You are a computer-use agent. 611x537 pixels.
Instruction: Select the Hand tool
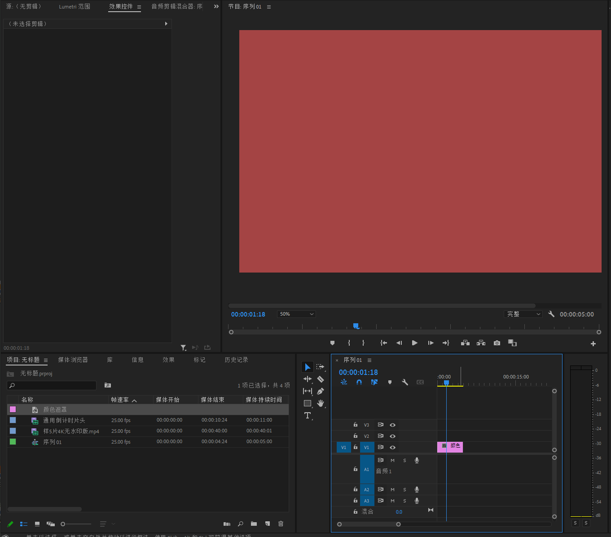tap(321, 403)
